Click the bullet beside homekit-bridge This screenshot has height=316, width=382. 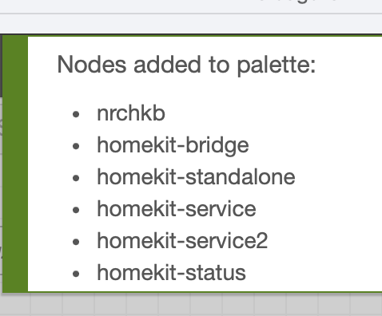click(x=76, y=146)
